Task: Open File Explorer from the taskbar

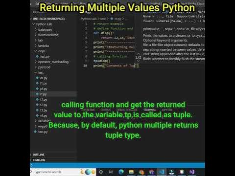Action: (x=131, y=172)
